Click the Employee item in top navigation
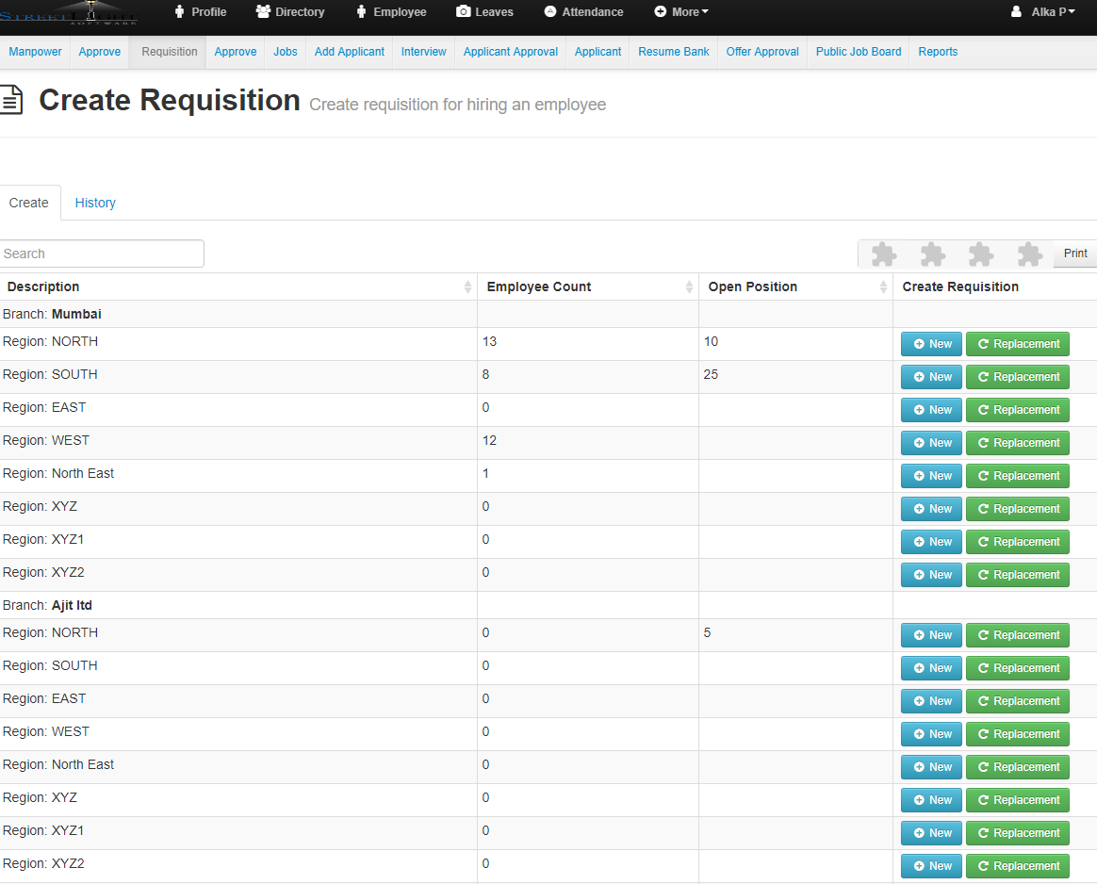 tap(390, 12)
